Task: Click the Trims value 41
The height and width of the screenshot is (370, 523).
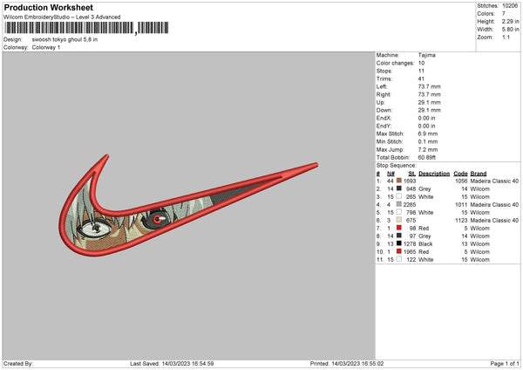Action: pyautogui.click(x=421, y=79)
